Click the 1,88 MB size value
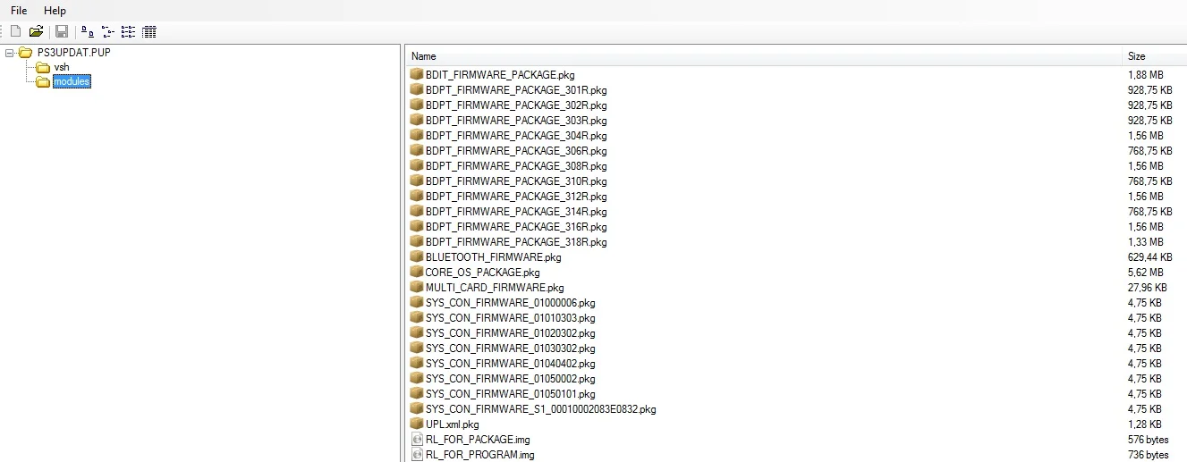Viewport: 1187px width, 462px height. (x=1145, y=75)
